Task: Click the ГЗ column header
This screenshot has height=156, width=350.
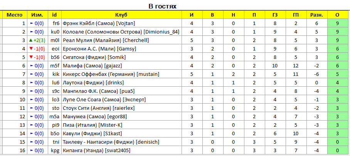Action: (275, 15)
